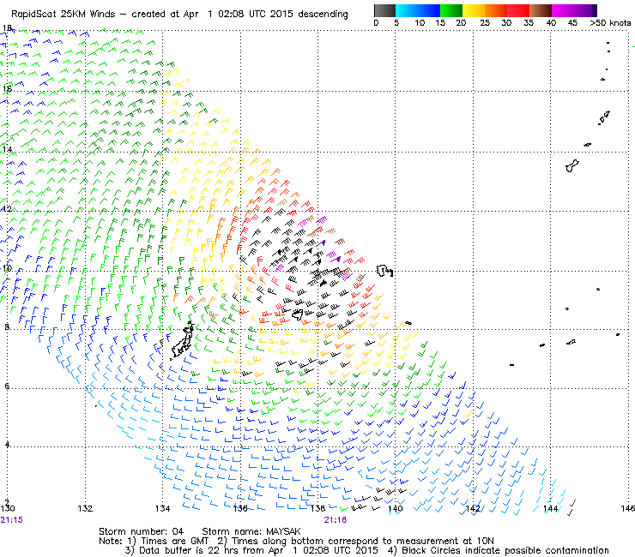Click the longitude label "142"
635x557 pixels.
pos(473,509)
